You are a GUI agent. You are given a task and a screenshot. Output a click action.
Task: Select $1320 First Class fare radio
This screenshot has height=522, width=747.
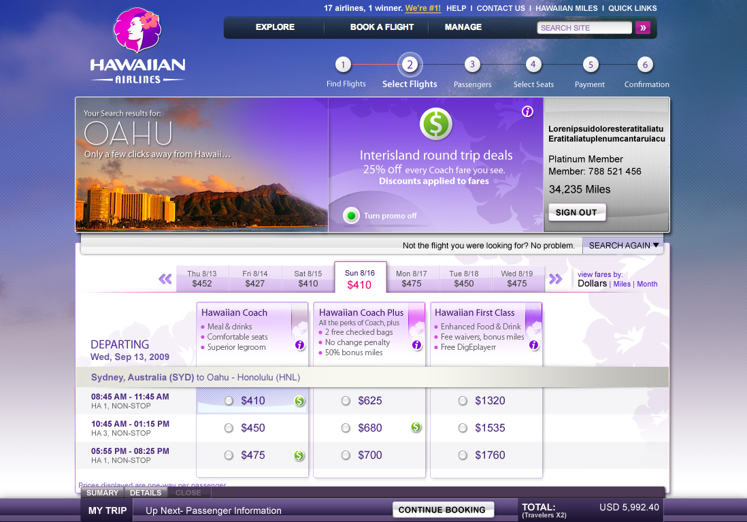tap(463, 401)
